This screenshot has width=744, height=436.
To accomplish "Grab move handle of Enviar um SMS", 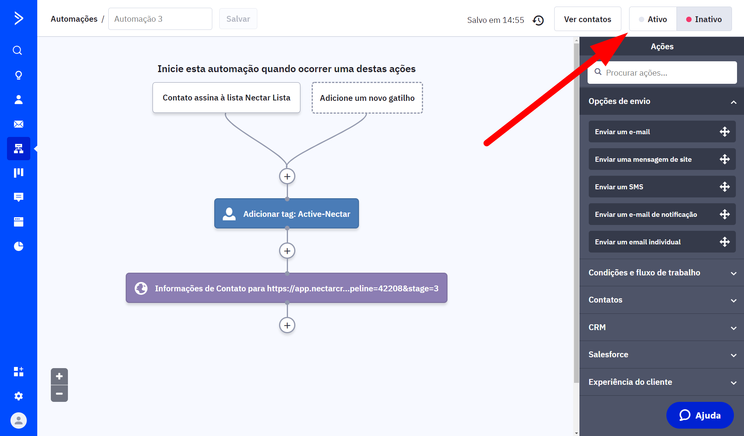I will [x=725, y=187].
